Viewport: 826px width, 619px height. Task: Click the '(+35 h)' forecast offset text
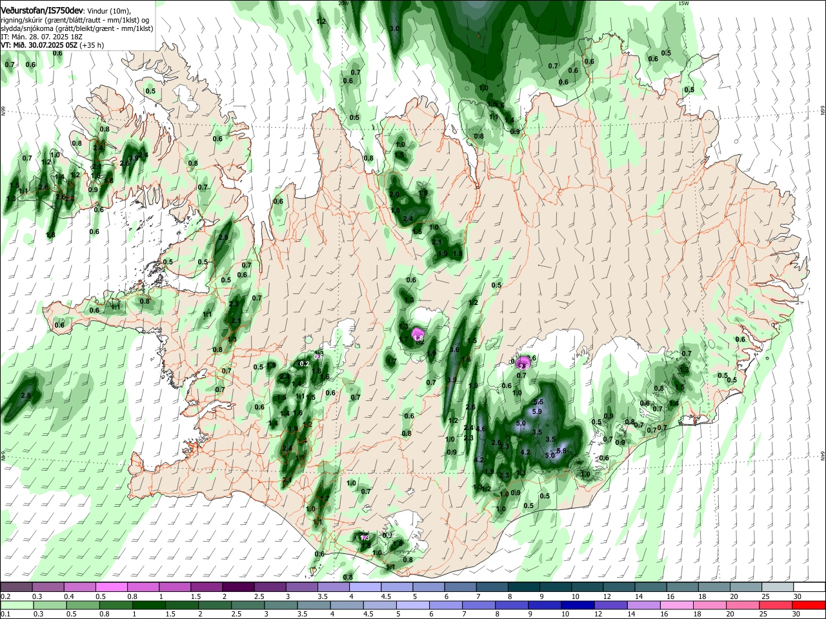(92, 46)
